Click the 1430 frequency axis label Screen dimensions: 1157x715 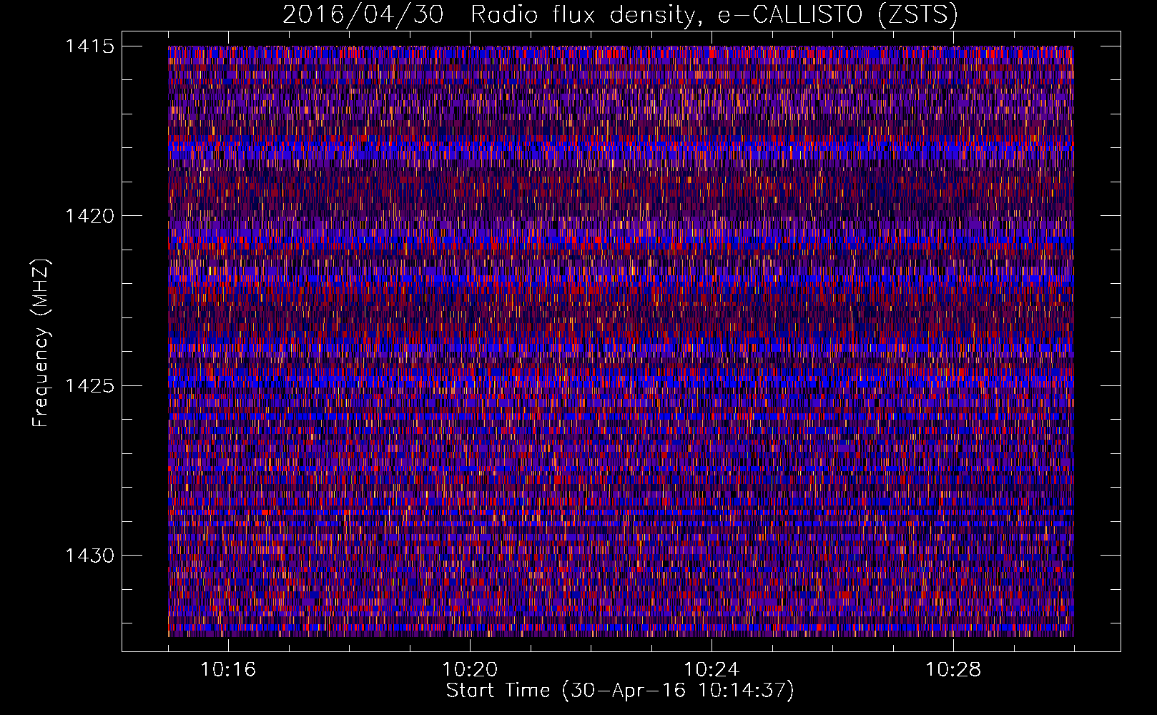(x=89, y=556)
